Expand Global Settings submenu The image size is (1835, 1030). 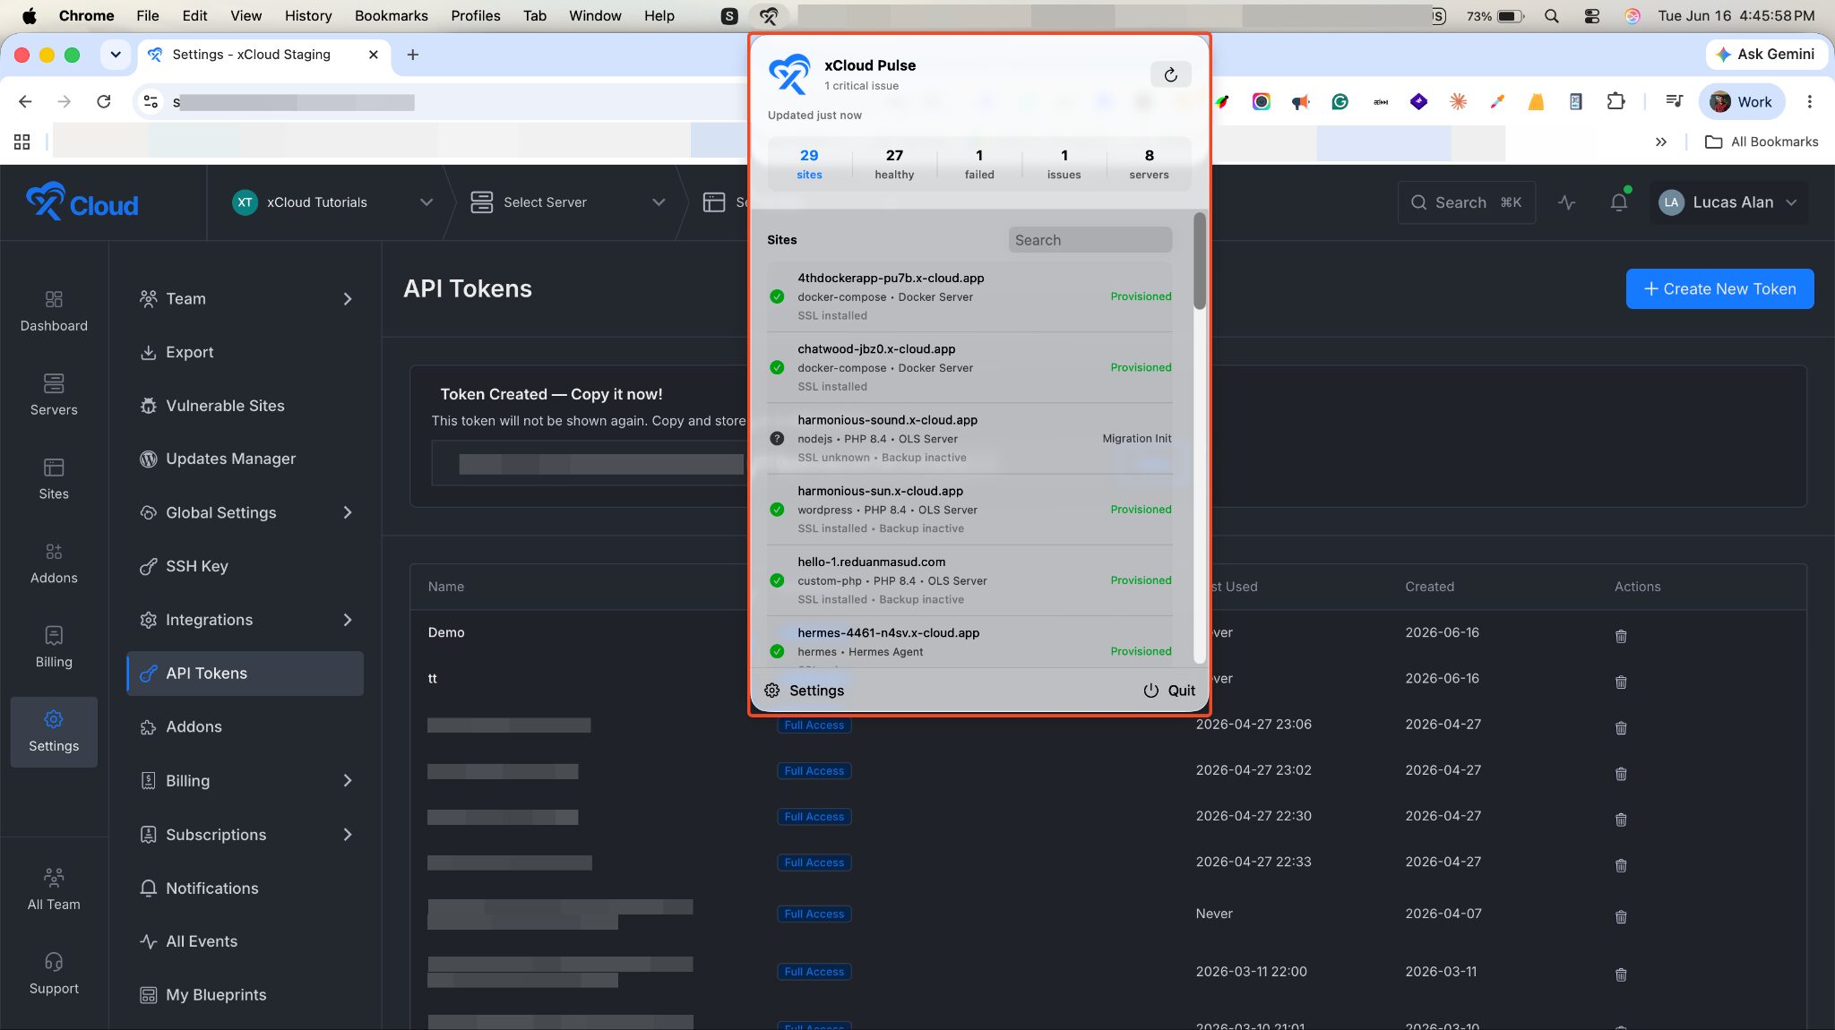tap(246, 512)
